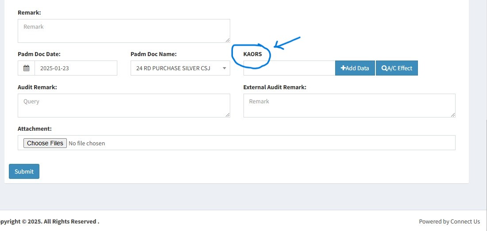Focus the KAORS input field
The height and width of the screenshot is (231, 487).
tap(289, 68)
